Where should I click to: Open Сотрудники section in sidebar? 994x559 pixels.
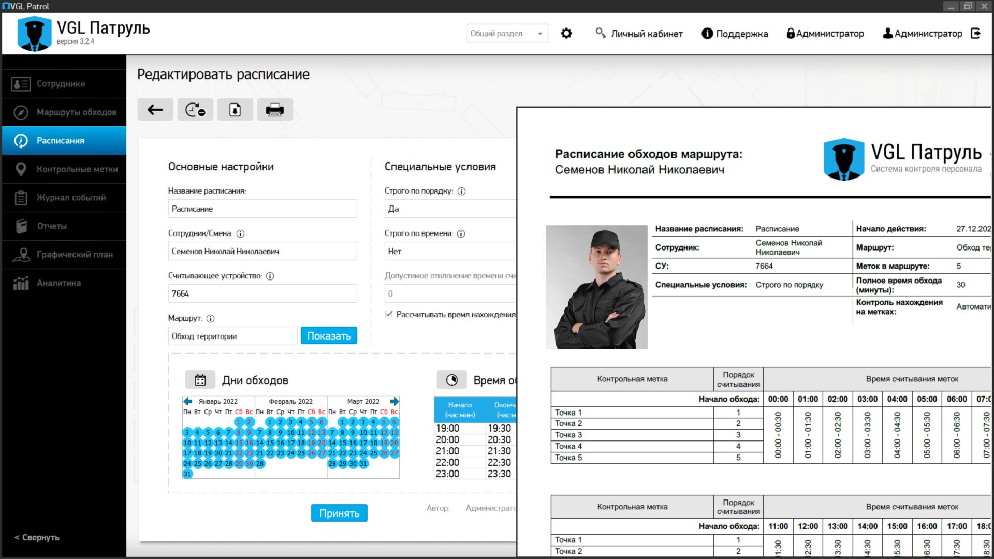tap(64, 84)
